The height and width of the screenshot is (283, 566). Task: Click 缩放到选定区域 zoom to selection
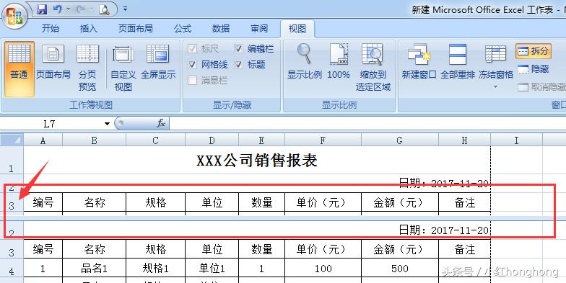click(x=373, y=67)
